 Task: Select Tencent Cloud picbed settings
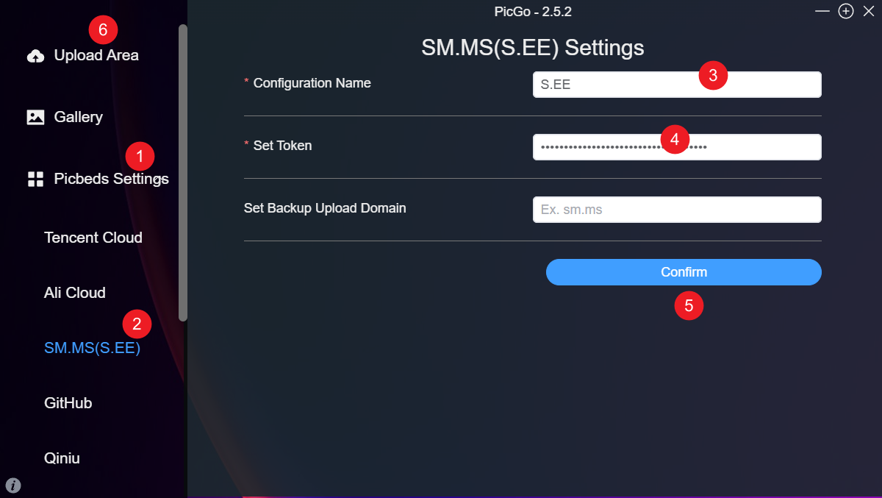pos(93,237)
